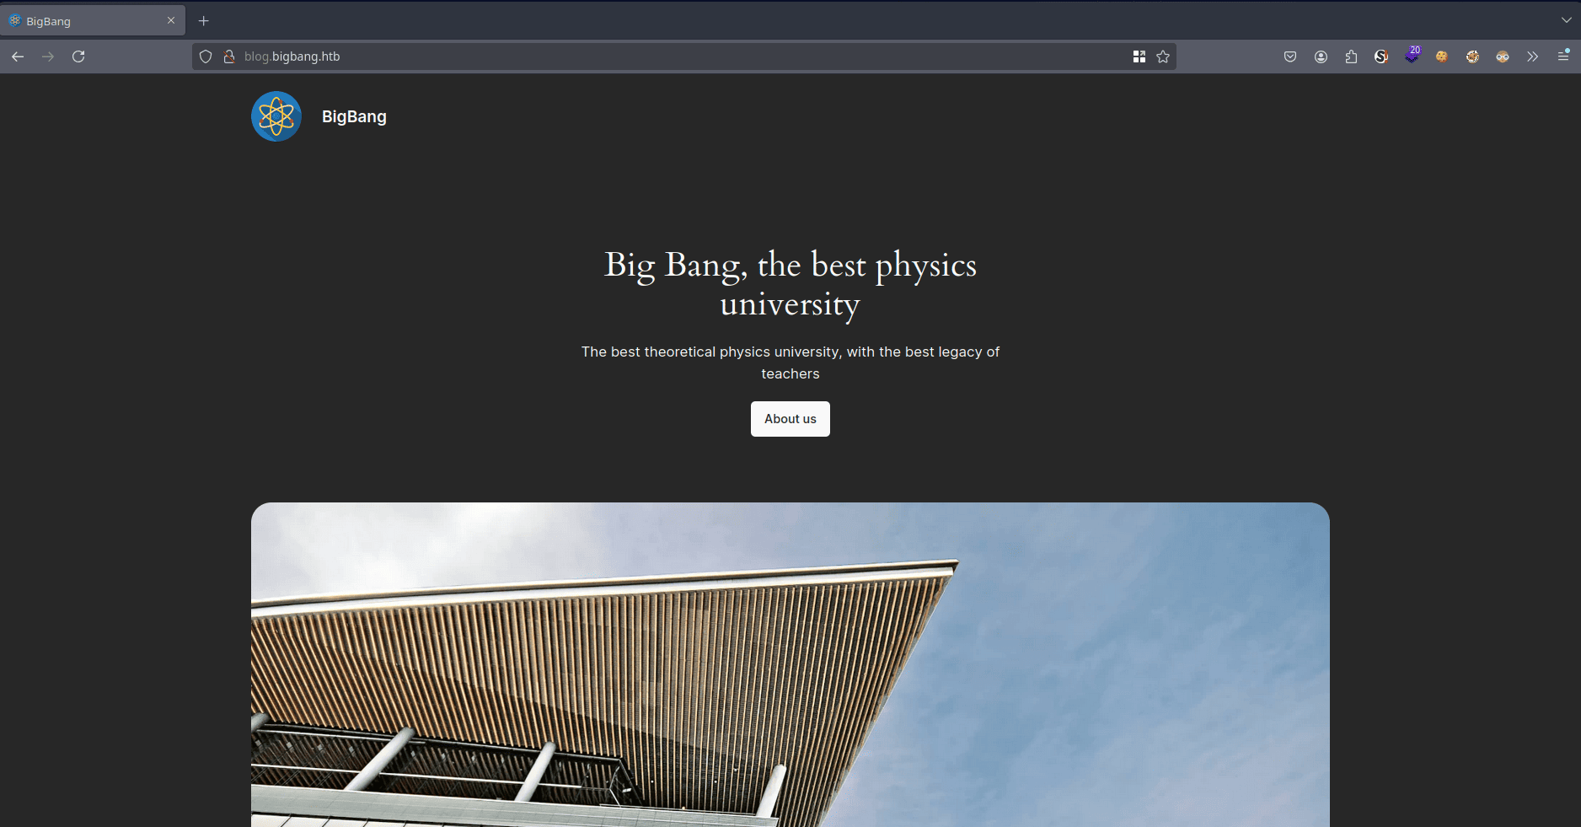This screenshot has width=1581, height=827.
Task: Bookmark this page with the star icon
Action: pyautogui.click(x=1163, y=56)
